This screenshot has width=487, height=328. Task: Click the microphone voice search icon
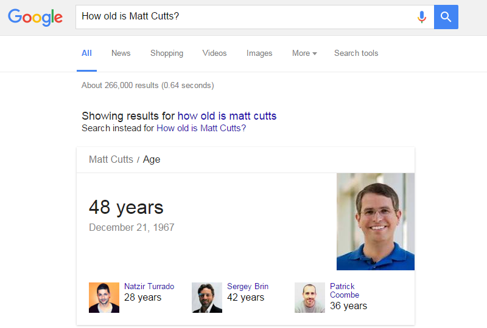[x=421, y=17]
